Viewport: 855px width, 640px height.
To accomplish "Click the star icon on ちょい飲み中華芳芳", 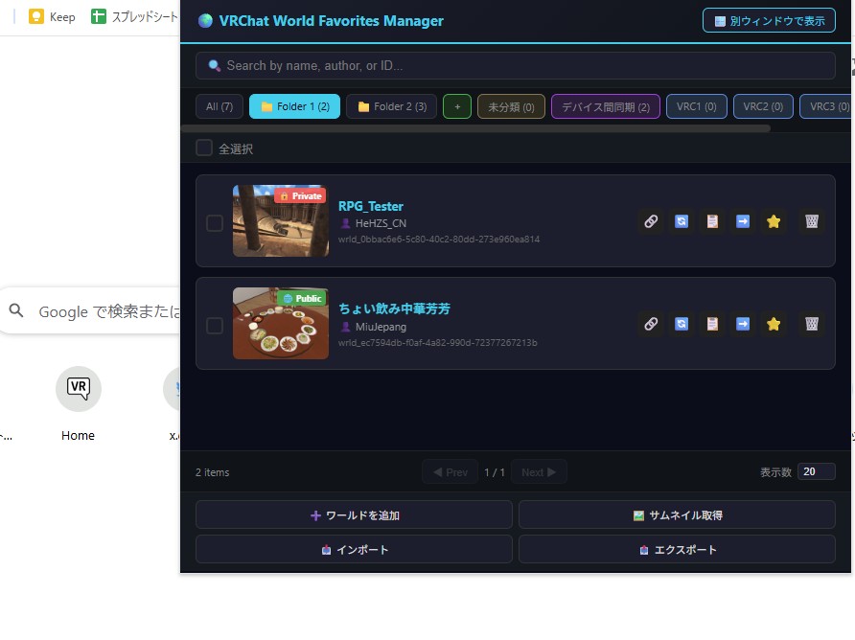I will click(x=774, y=325).
